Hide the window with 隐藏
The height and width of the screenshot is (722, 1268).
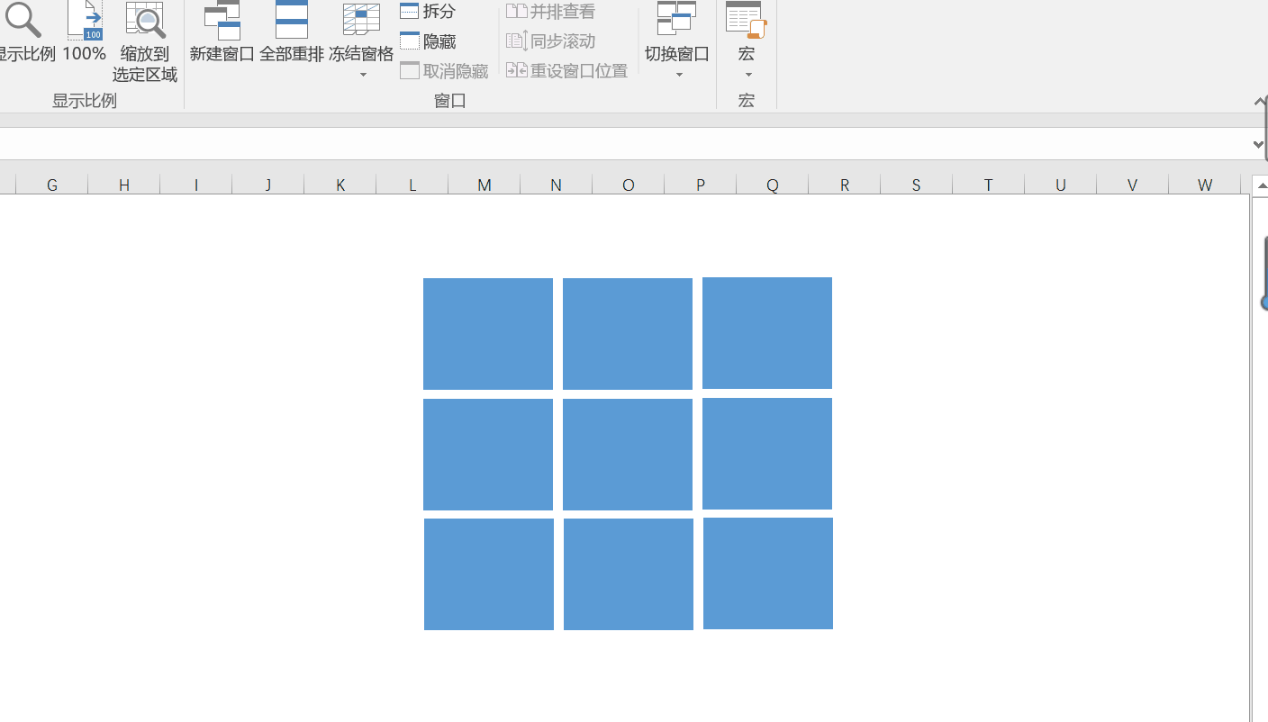click(x=428, y=41)
